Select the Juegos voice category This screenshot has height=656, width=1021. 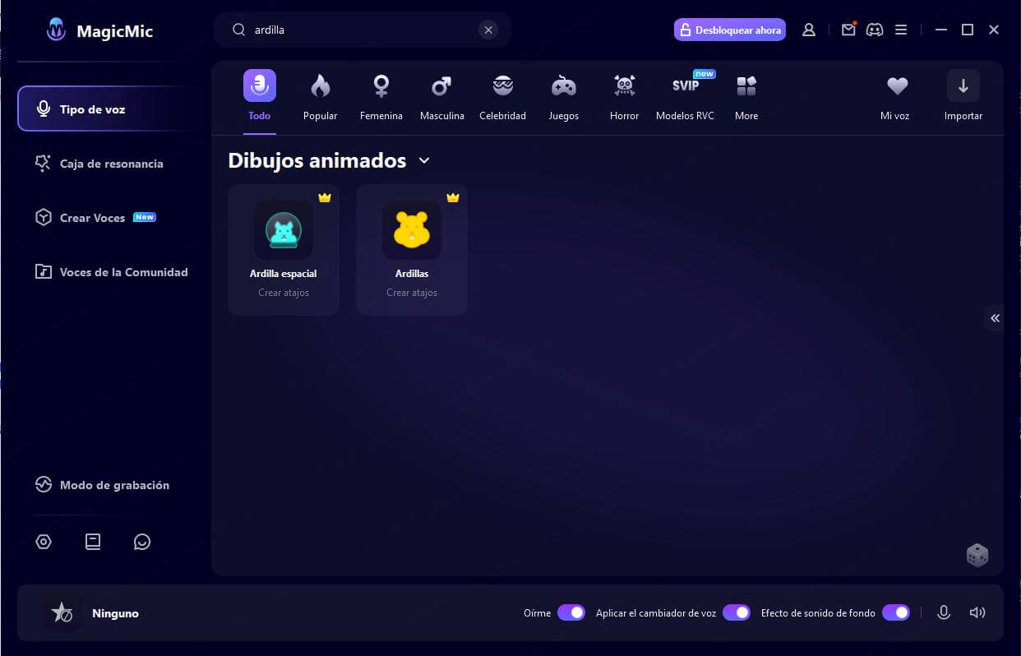point(563,95)
